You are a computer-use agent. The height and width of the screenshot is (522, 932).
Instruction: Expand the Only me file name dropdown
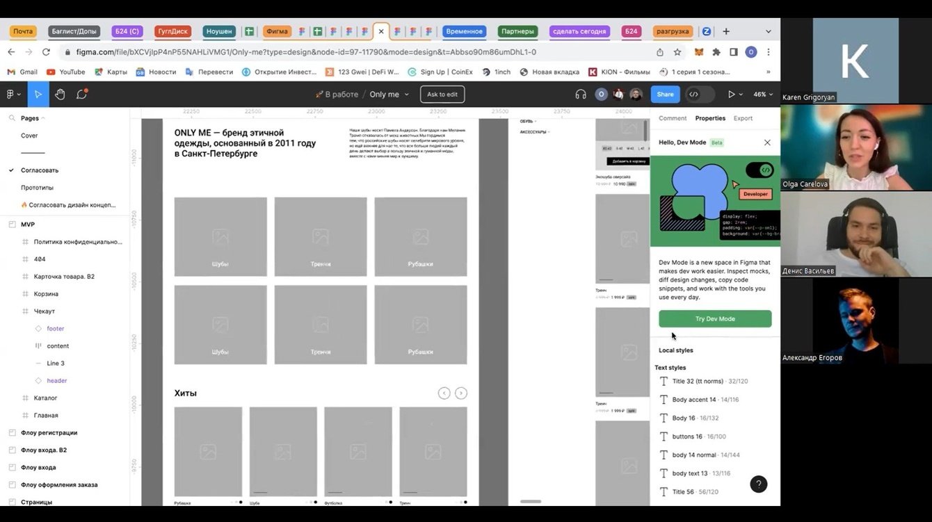click(x=407, y=95)
